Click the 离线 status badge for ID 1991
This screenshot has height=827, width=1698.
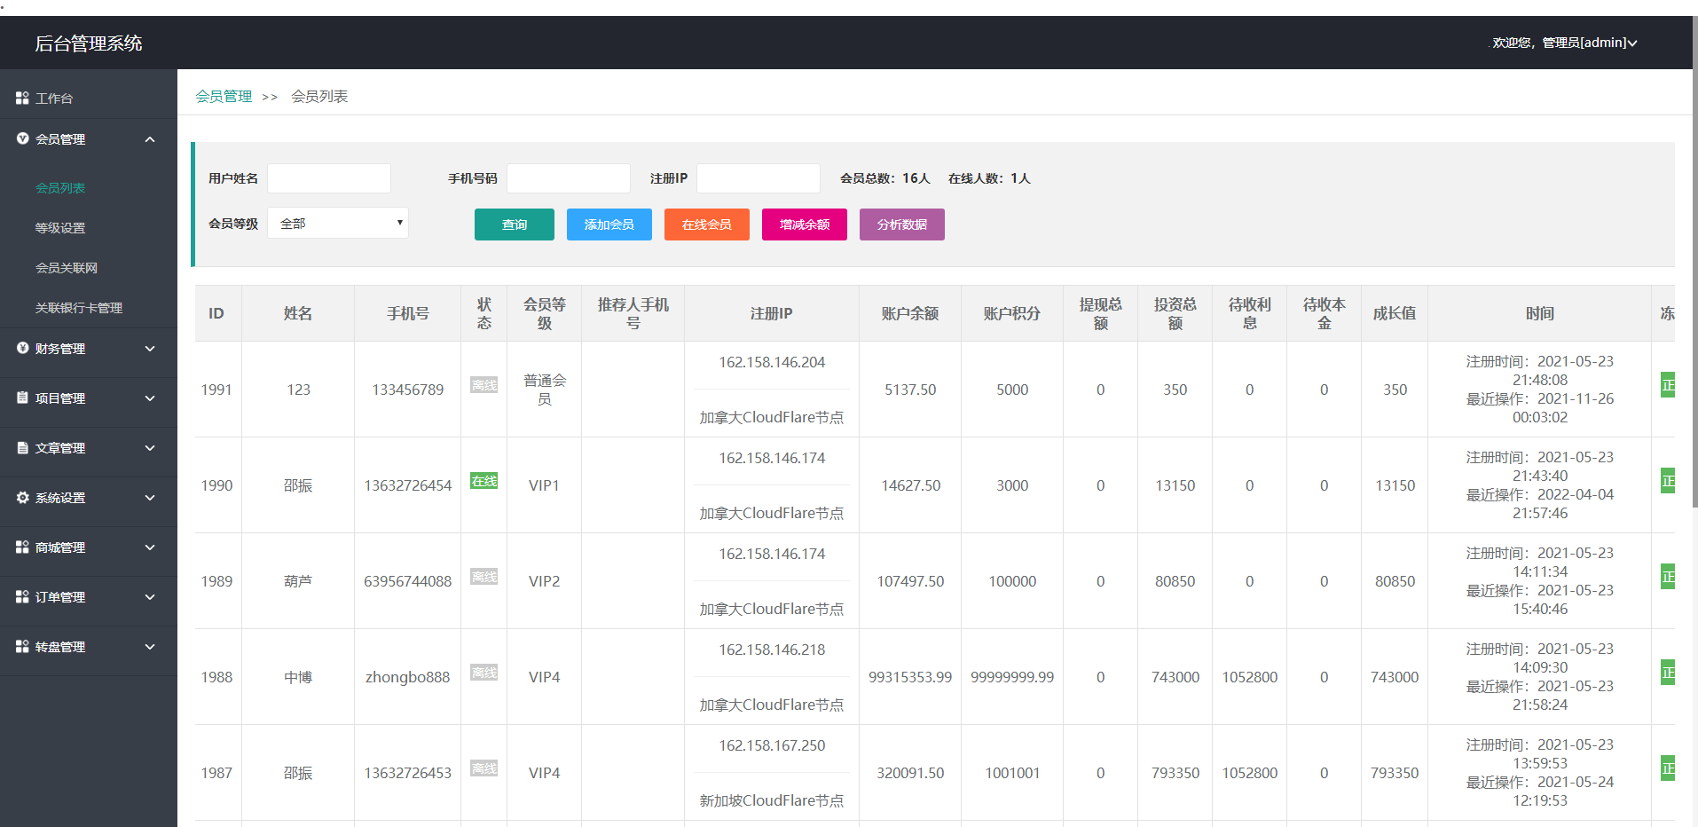coord(483,385)
